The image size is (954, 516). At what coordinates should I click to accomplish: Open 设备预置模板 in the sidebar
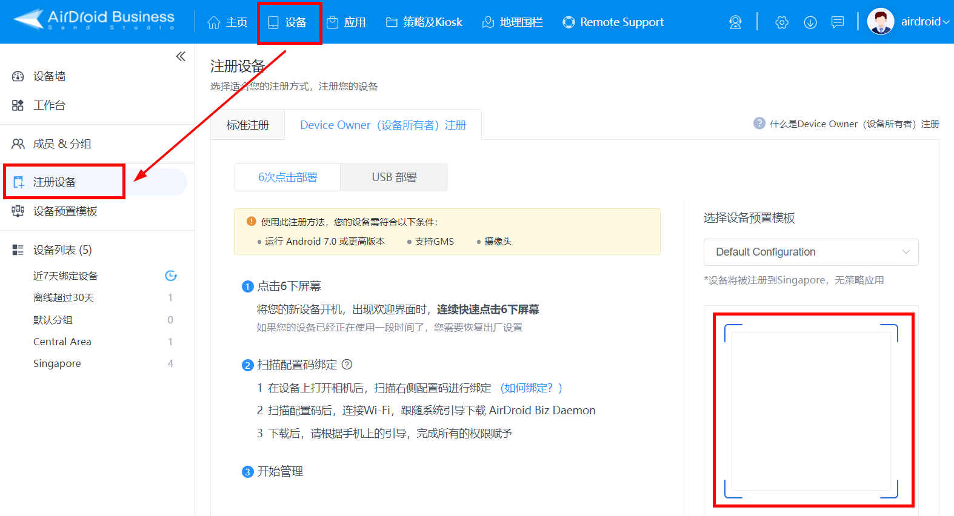click(65, 211)
